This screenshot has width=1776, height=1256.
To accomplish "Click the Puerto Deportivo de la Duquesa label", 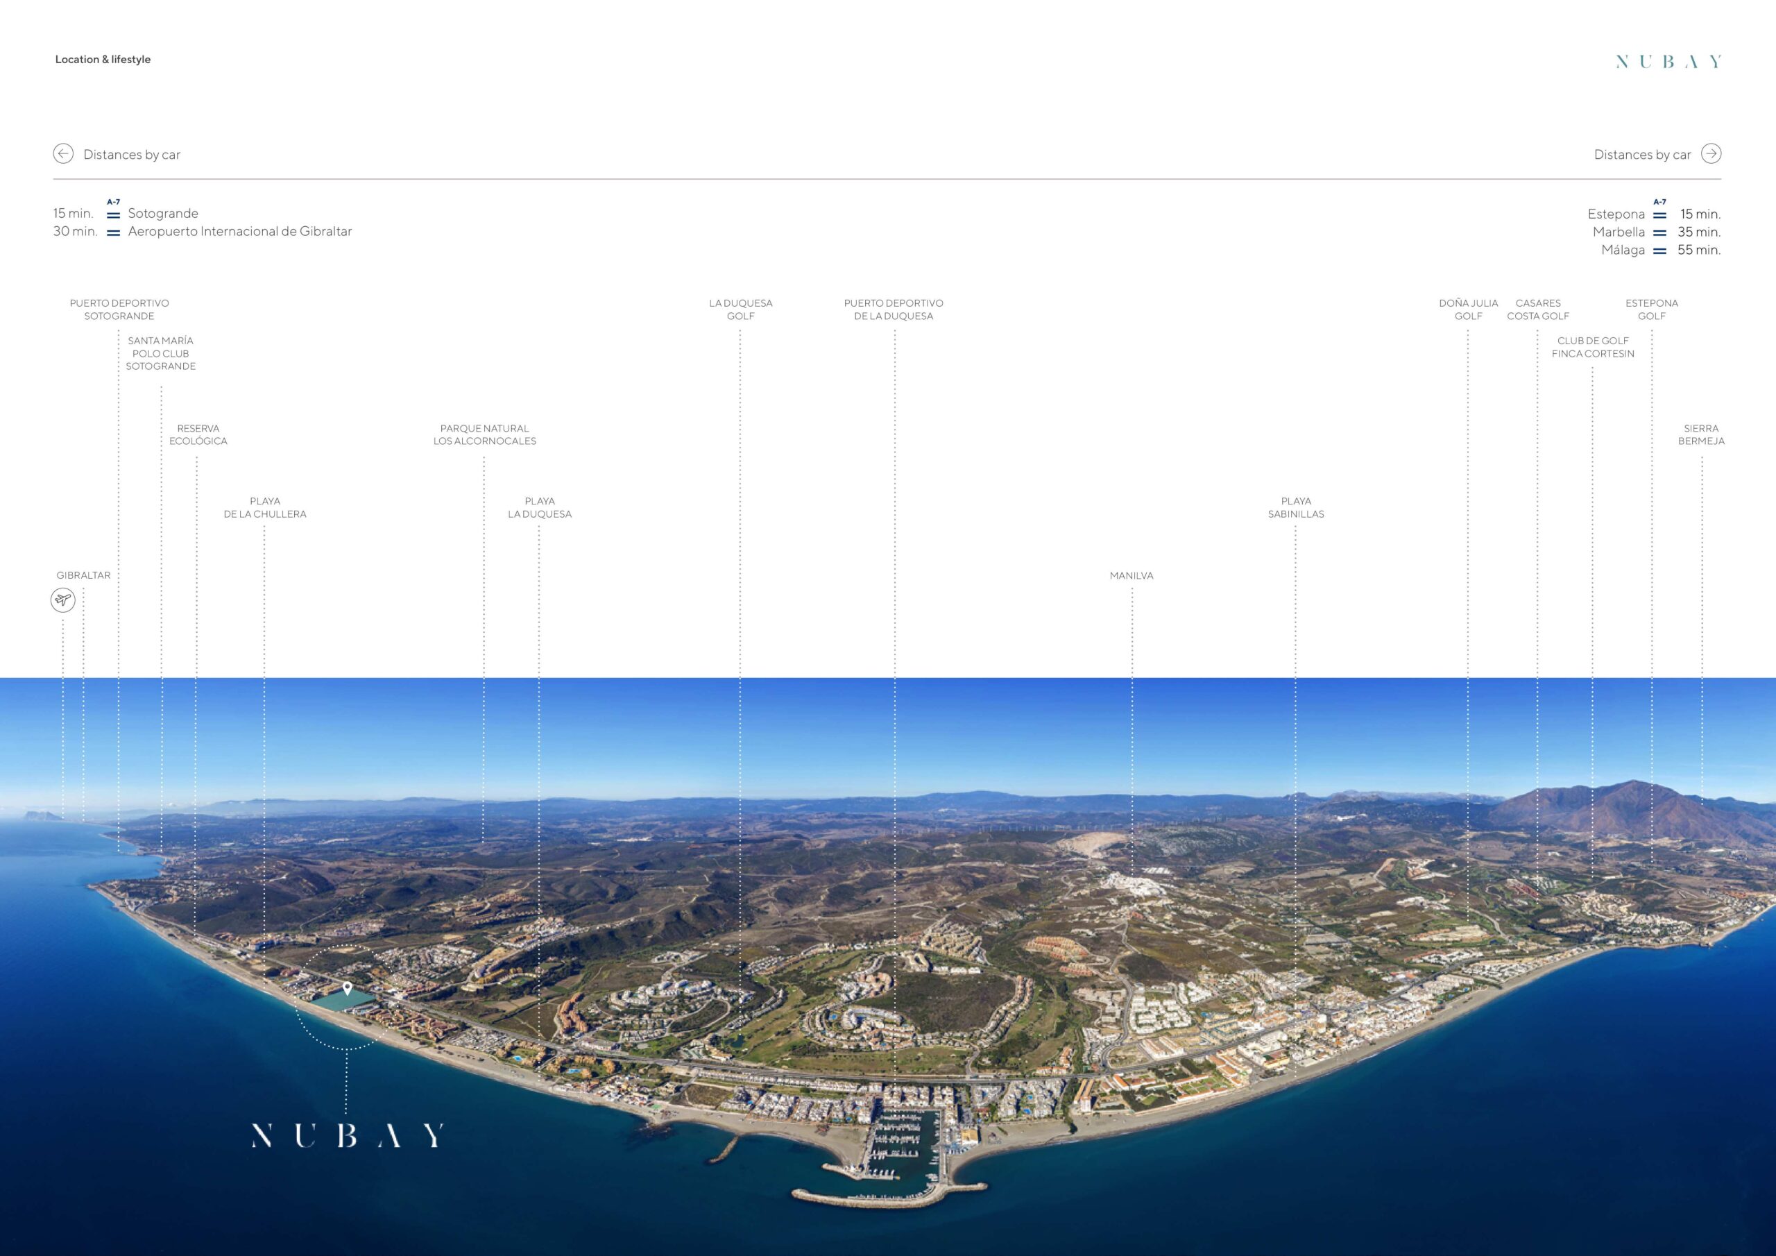I will (x=894, y=309).
